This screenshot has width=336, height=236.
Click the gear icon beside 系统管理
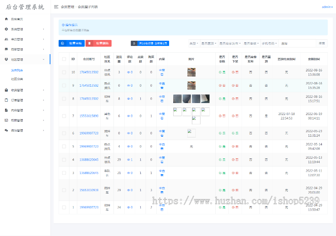pos(6,29)
